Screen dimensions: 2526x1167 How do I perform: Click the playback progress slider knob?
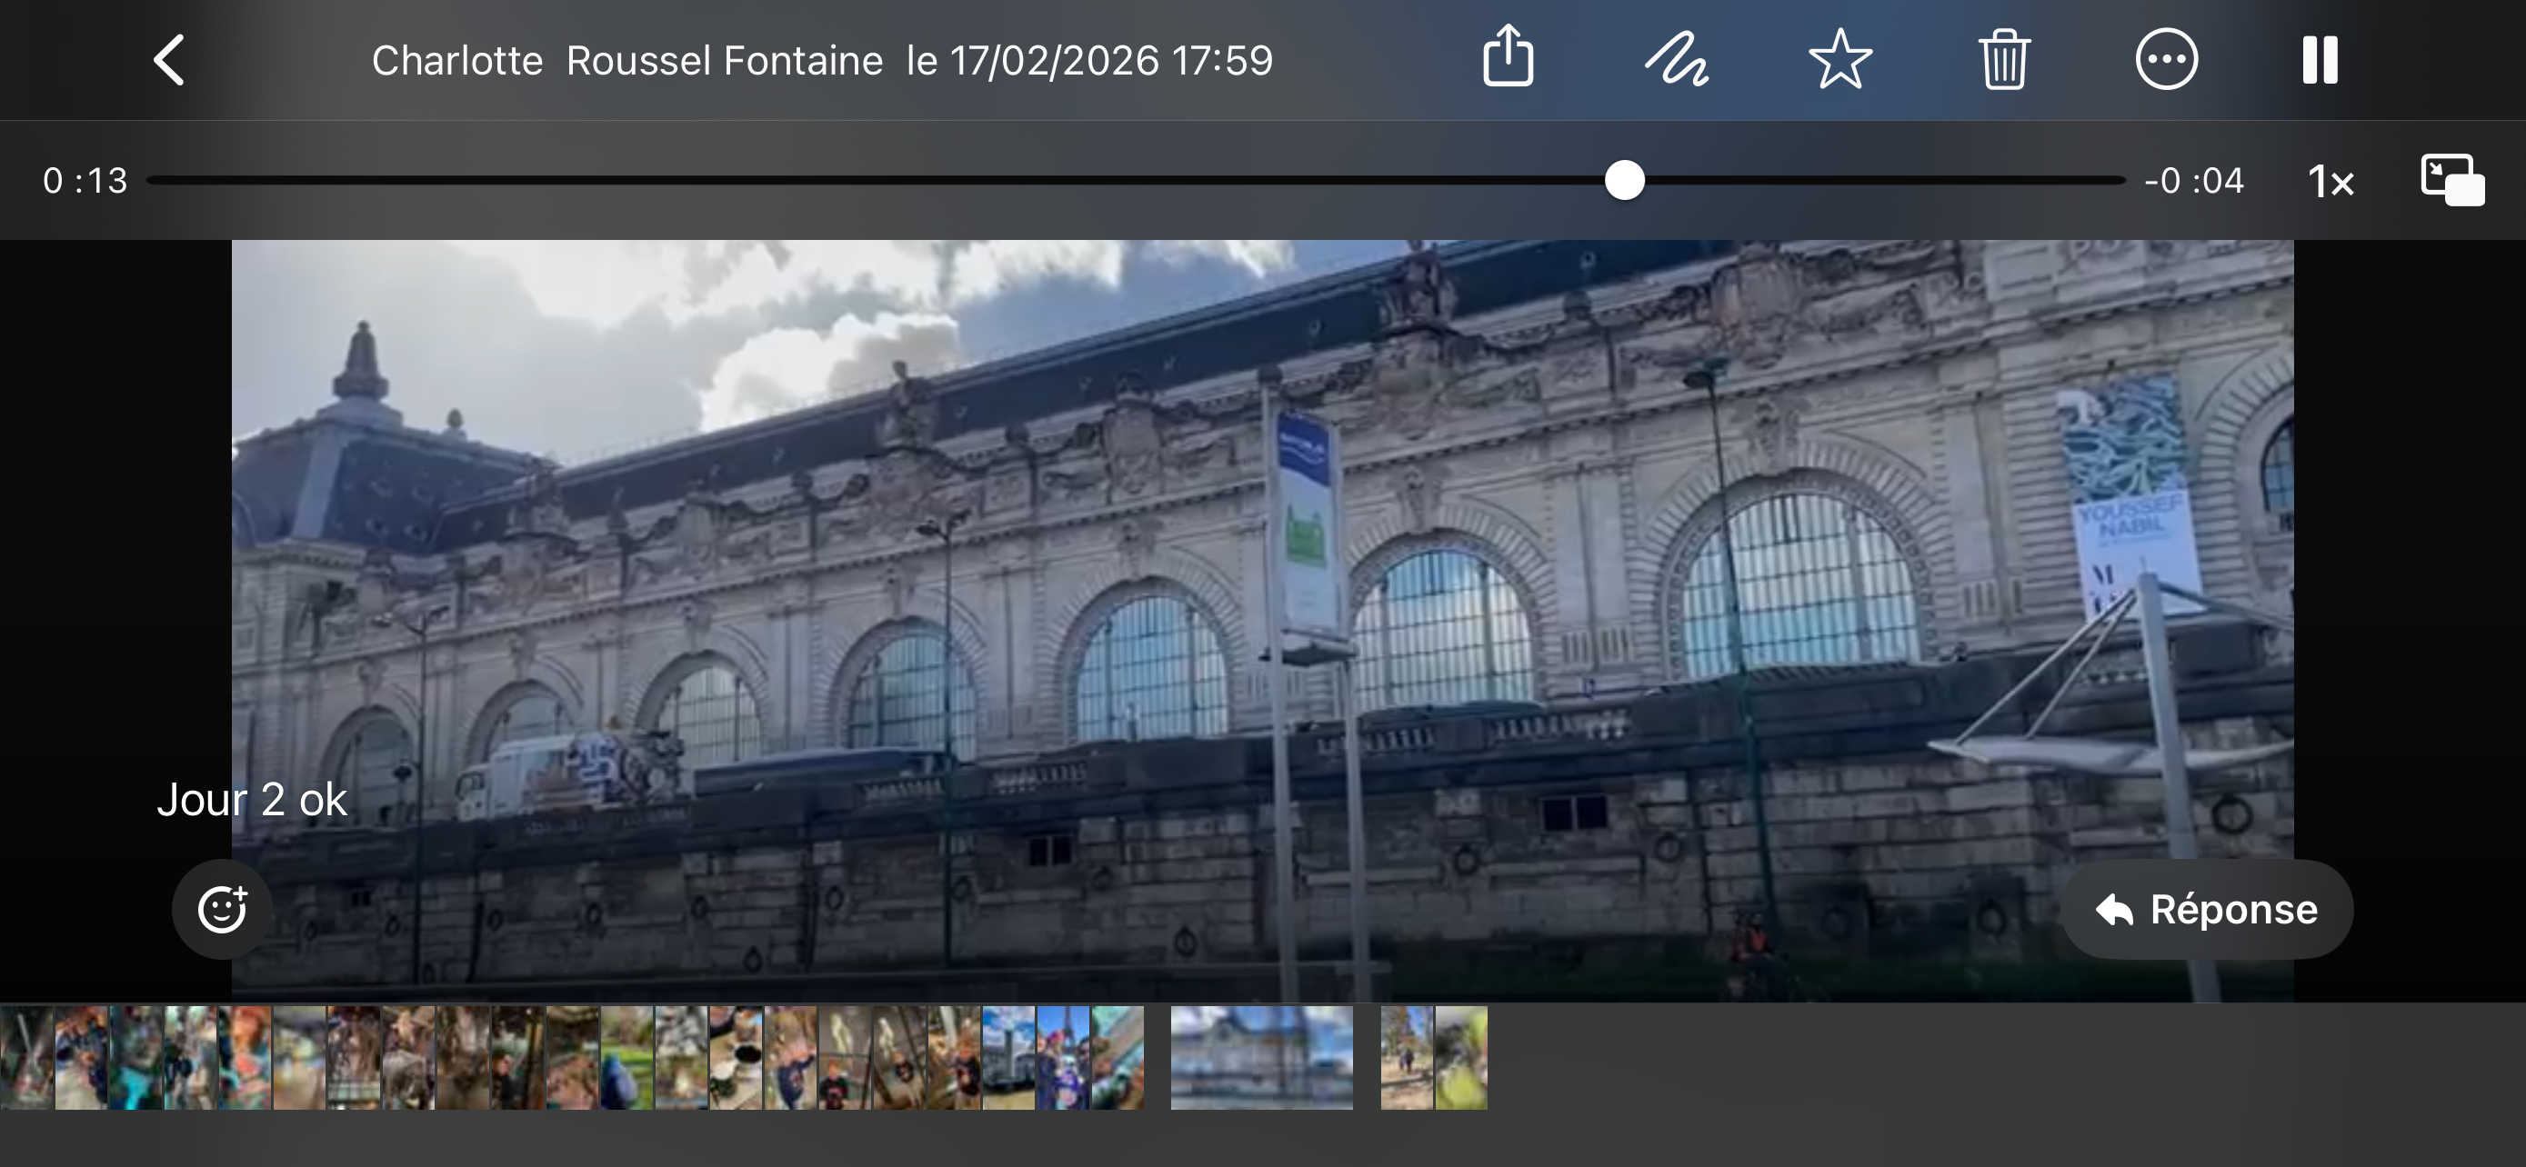[1624, 180]
